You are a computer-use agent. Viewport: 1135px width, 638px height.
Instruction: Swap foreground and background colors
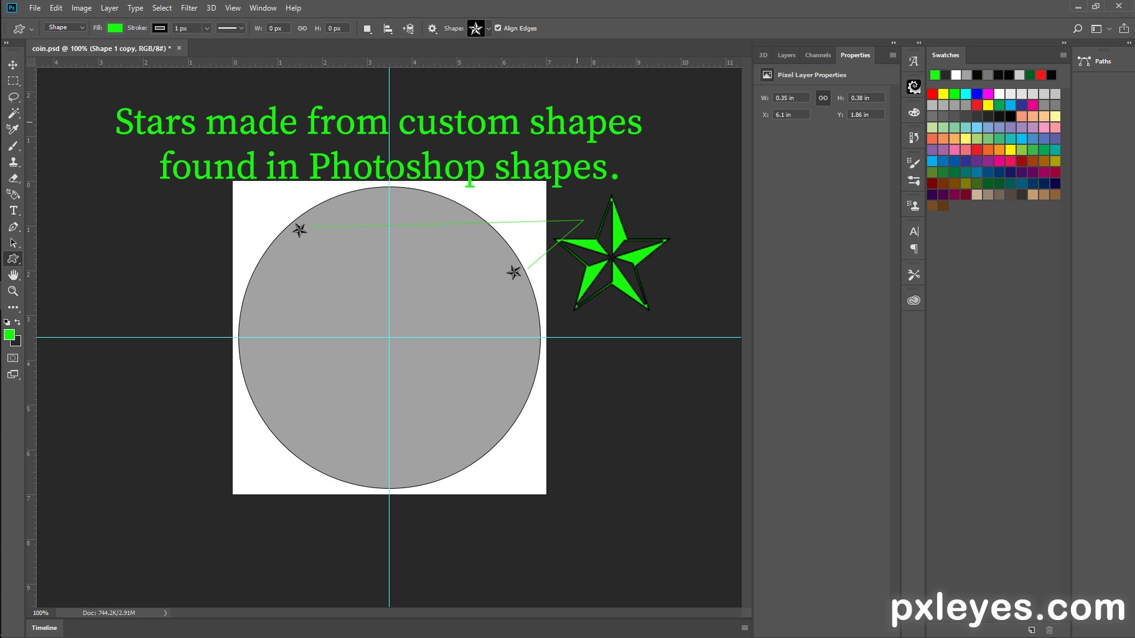pos(17,322)
